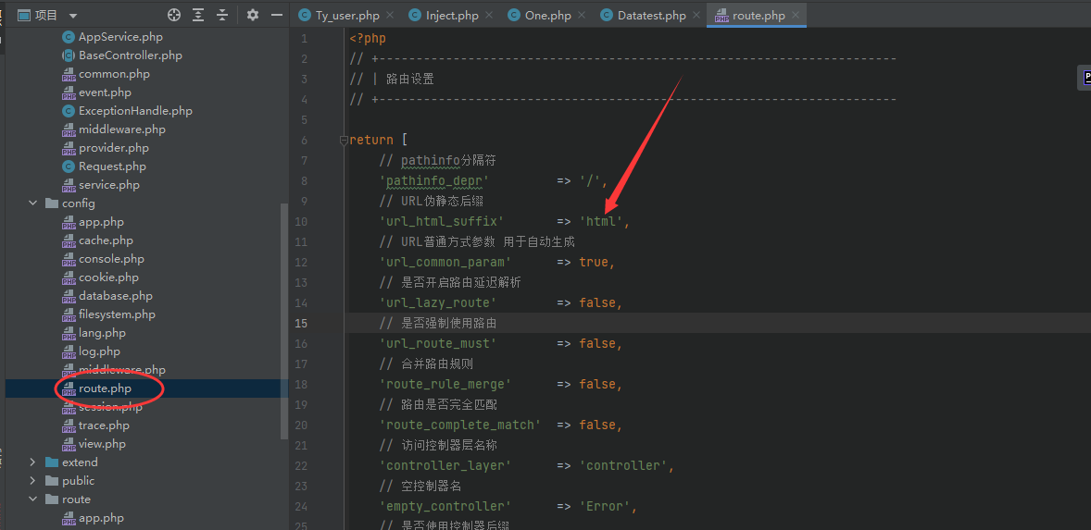Screen dimensions: 1091x530
Task: Select event.php in project tree
Action: tap(105, 92)
